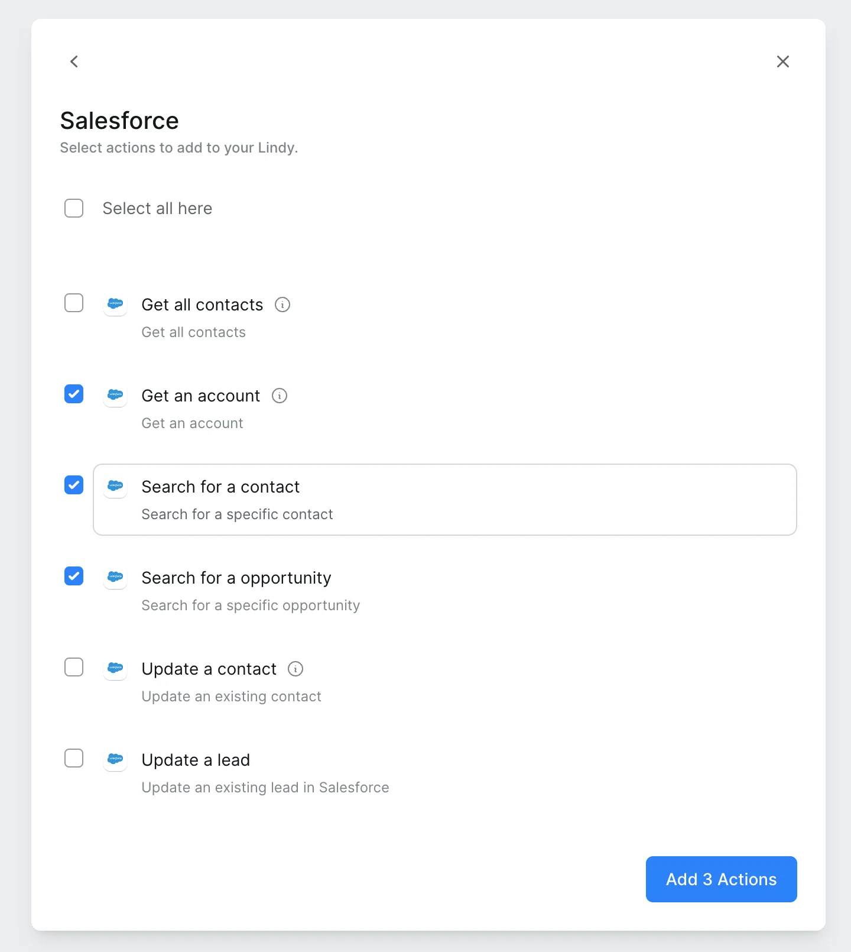Click info icon next to Get all contacts
The width and height of the screenshot is (851, 952).
pyautogui.click(x=282, y=305)
